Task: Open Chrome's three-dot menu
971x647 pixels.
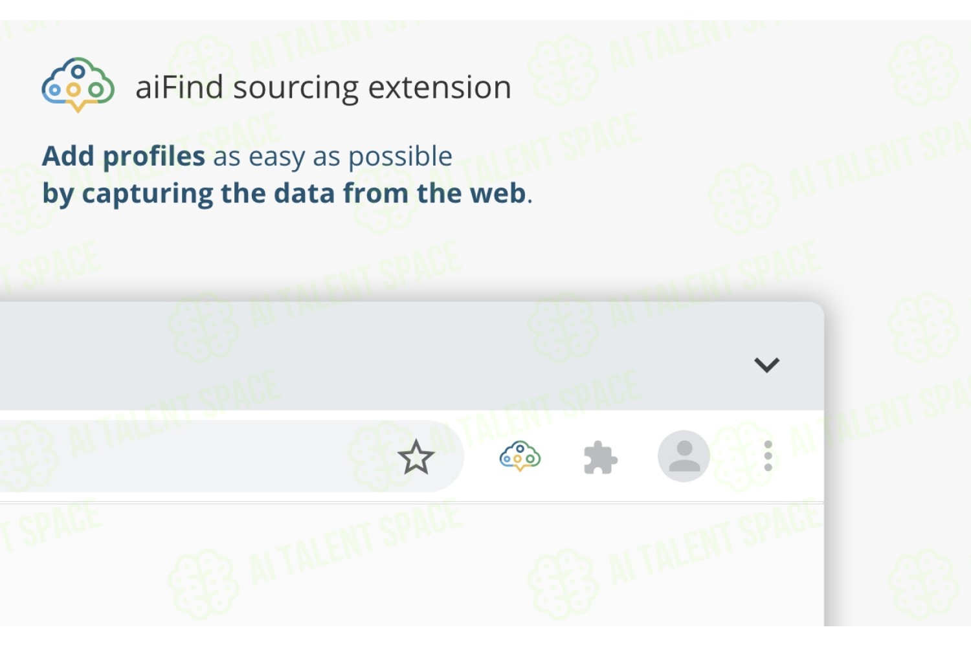Action: (x=768, y=456)
